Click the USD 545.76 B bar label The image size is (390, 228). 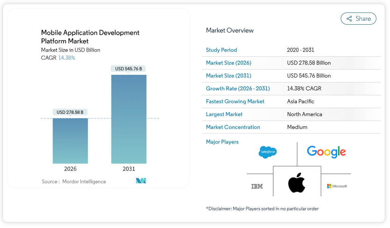pos(128,69)
